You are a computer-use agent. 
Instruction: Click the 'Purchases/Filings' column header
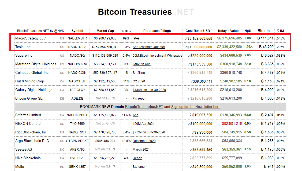tap(157, 31)
